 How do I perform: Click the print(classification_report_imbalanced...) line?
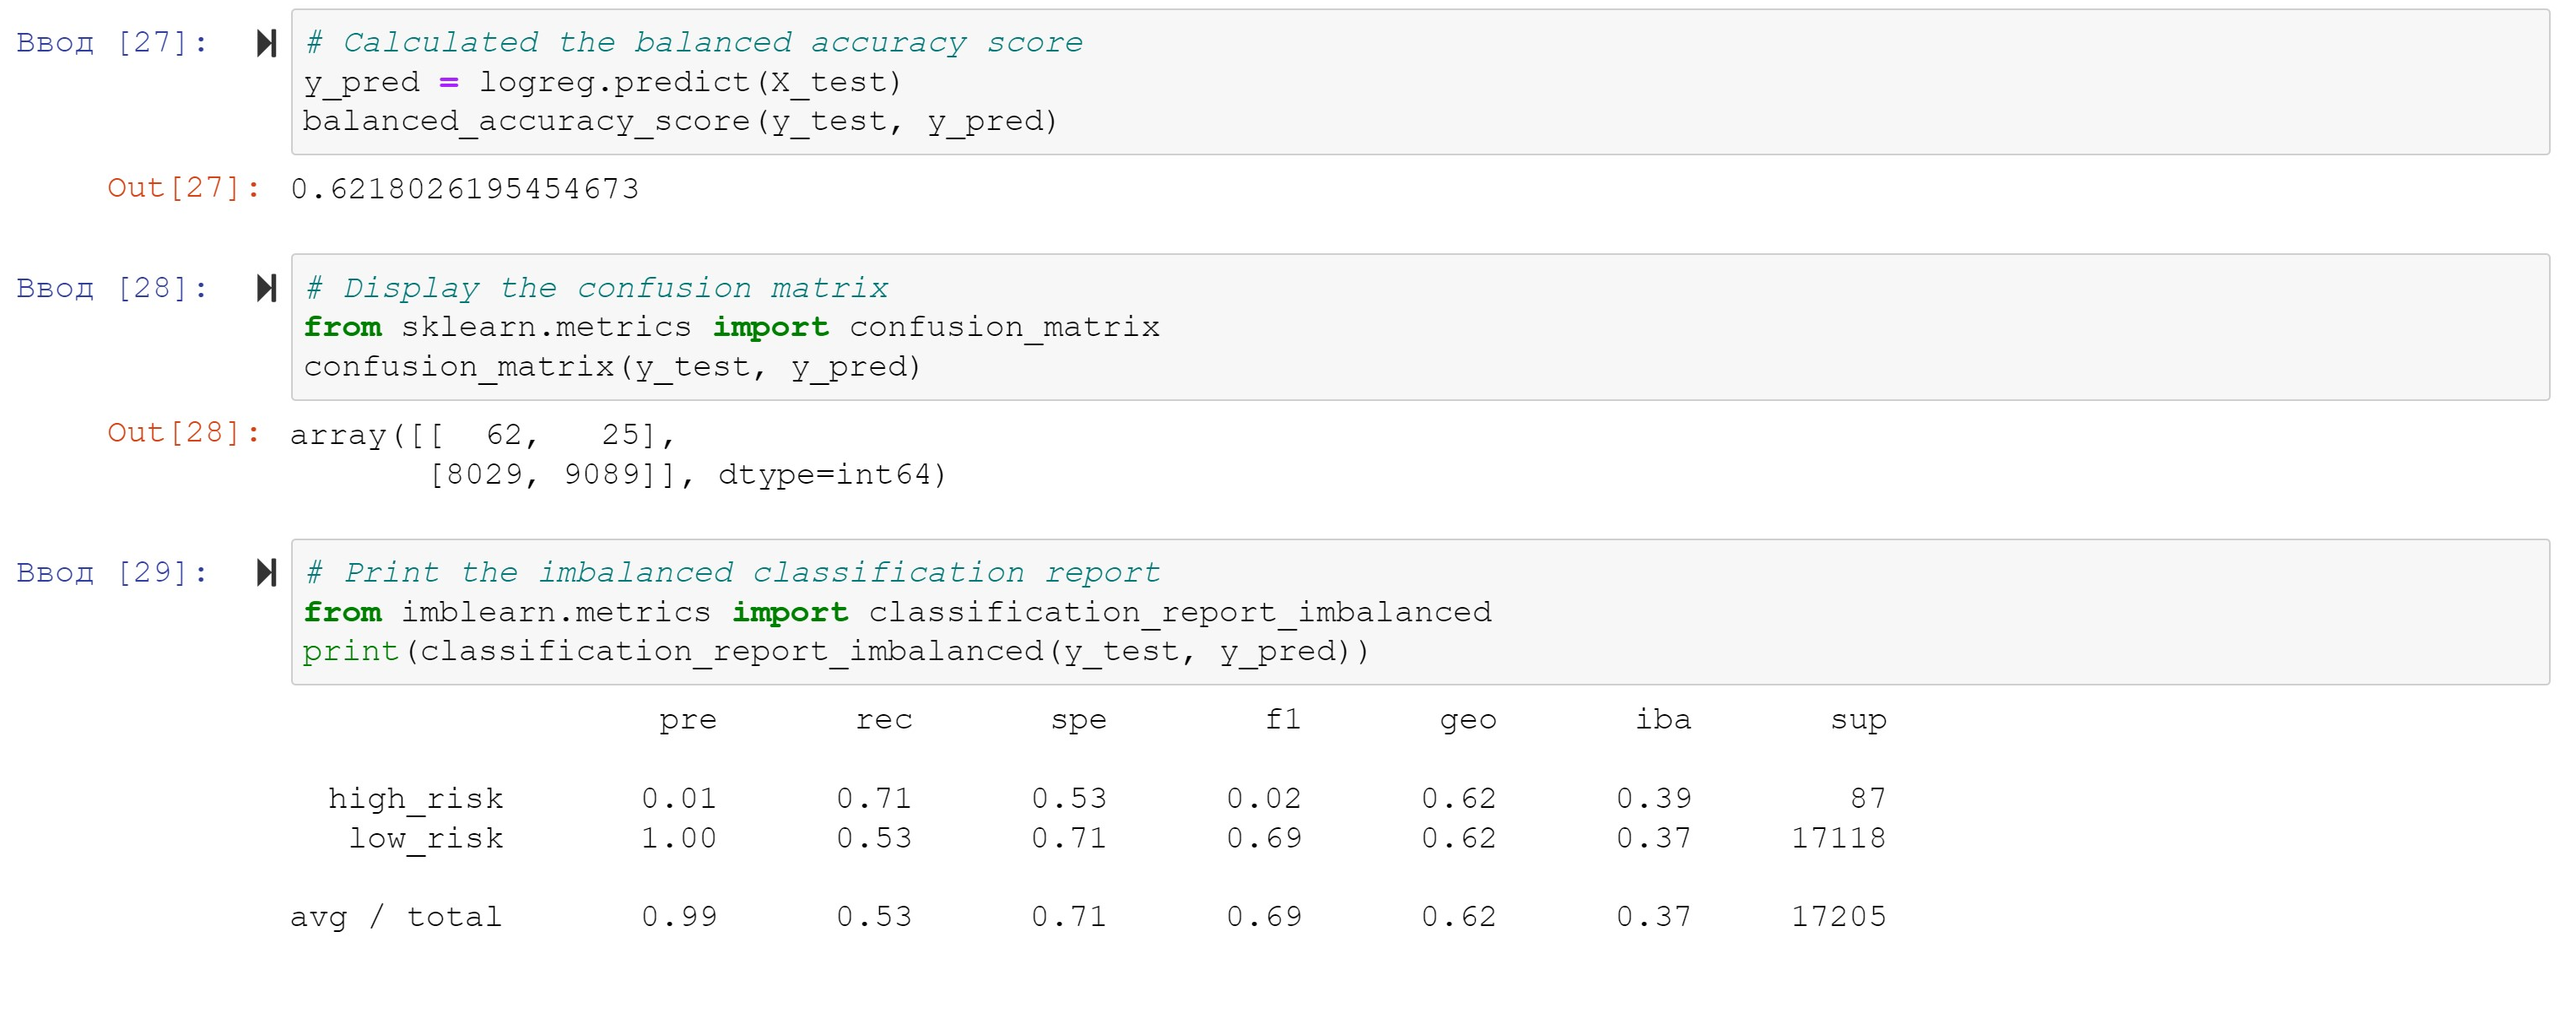pos(835,651)
